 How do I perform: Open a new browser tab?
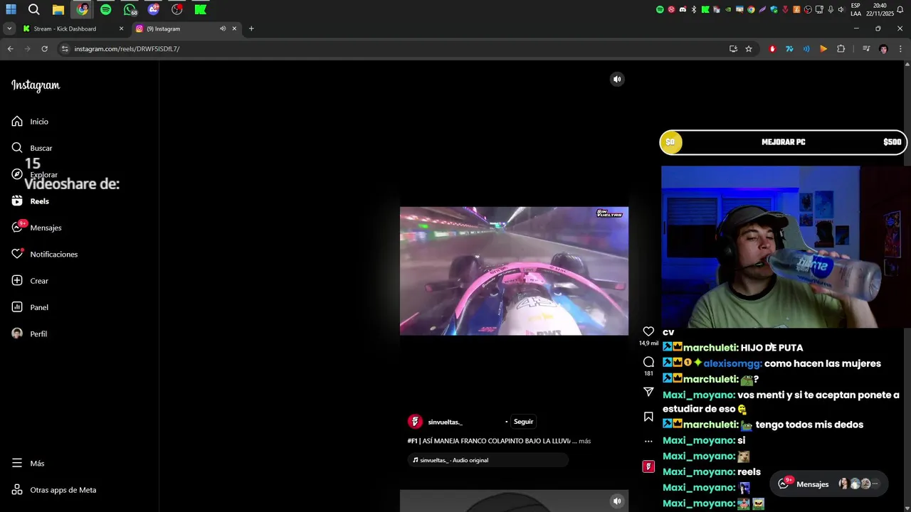pos(251,28)
